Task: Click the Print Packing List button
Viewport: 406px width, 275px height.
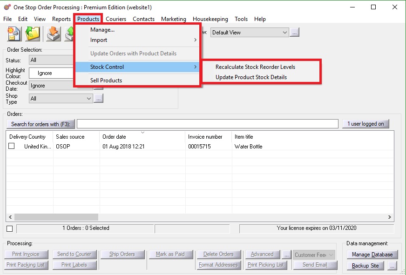Action: tap(26, 265)
